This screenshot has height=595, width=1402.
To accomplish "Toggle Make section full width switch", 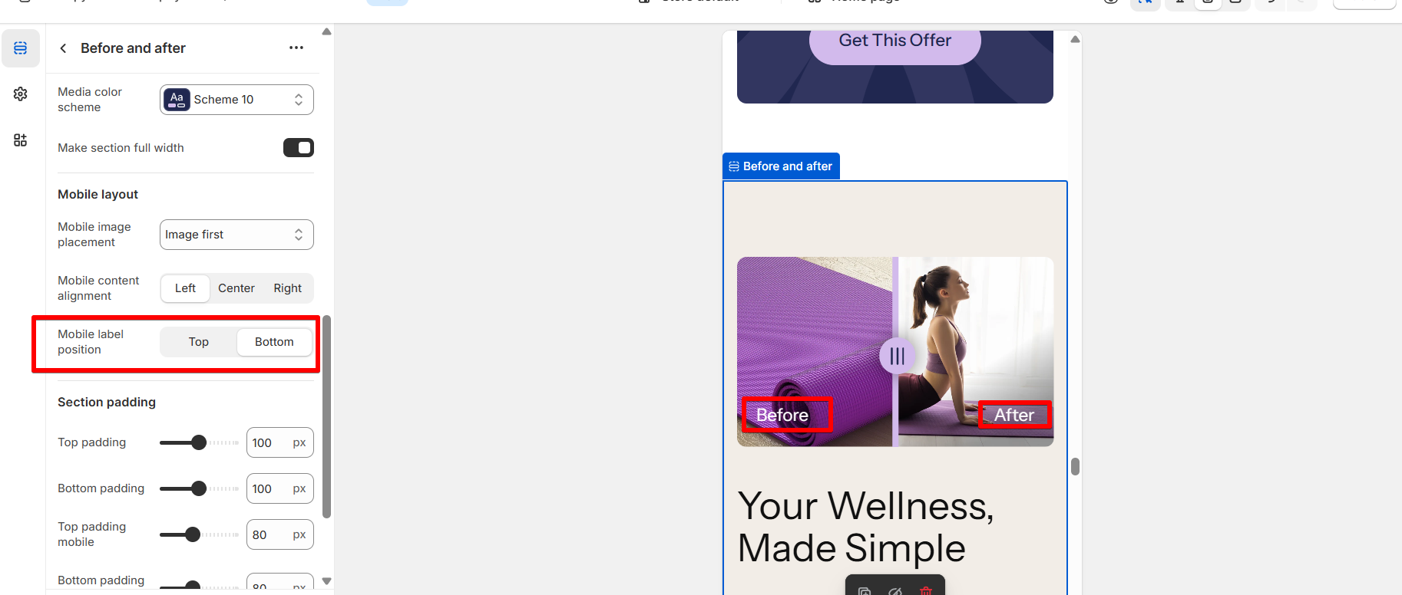I will click(299, 147).
